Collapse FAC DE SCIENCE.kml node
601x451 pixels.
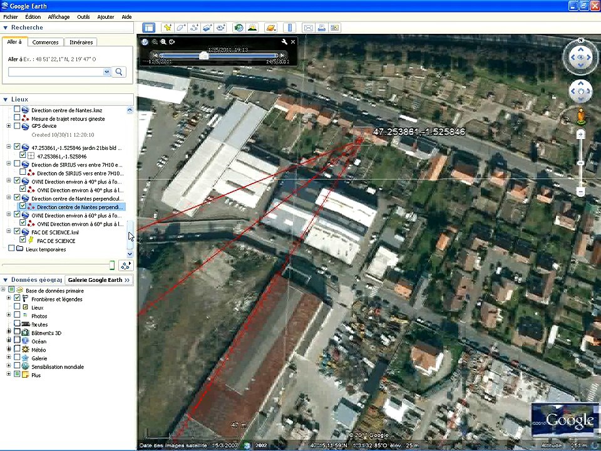tap(8, 231)
